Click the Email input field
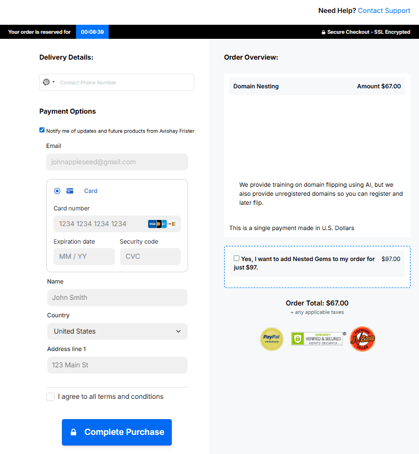The width and height of the screenshot is (419, 454). tap(117, 162)
